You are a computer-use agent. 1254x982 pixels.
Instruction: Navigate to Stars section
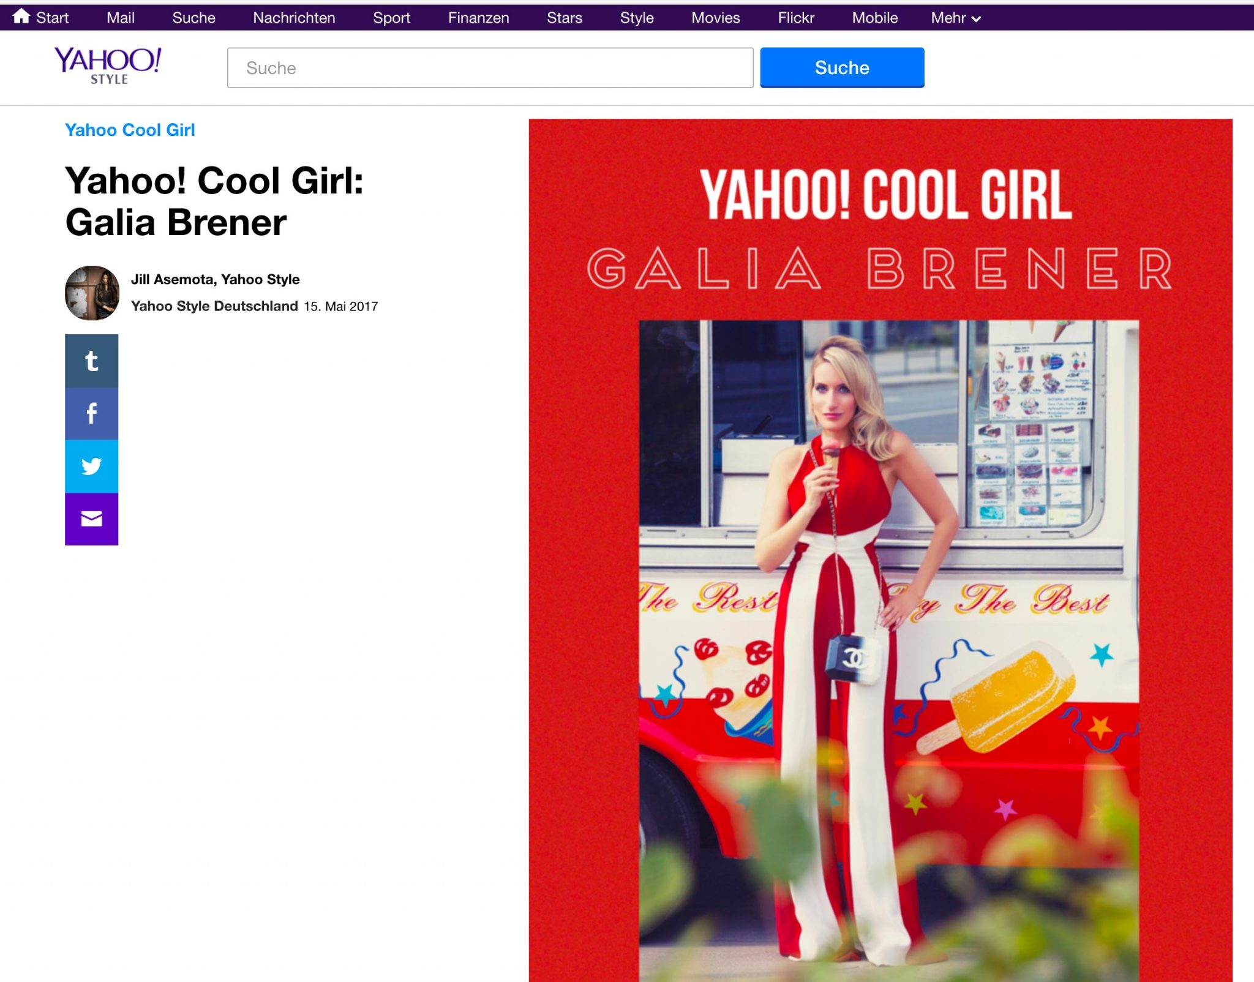tap(564, 18)
